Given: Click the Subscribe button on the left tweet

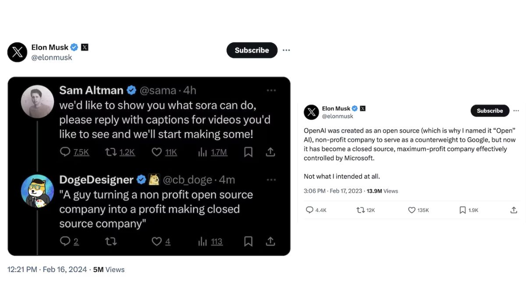Looking at the screenshot, I should [252, 50].
